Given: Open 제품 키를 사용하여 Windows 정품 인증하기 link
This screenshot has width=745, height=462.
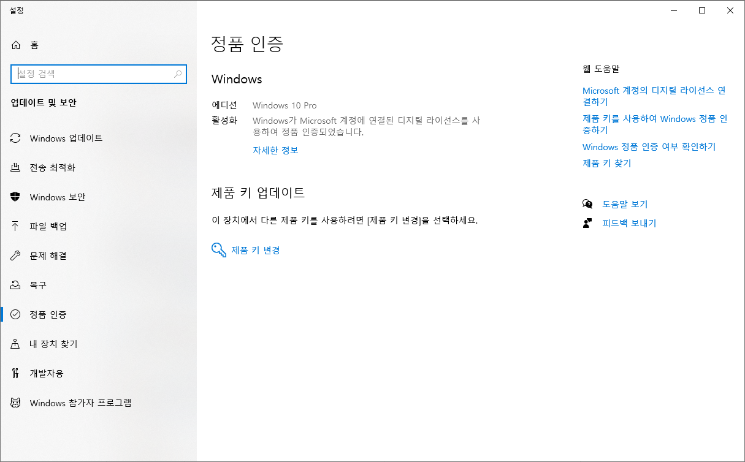Looking at the screenshot, I should point(655,124).
